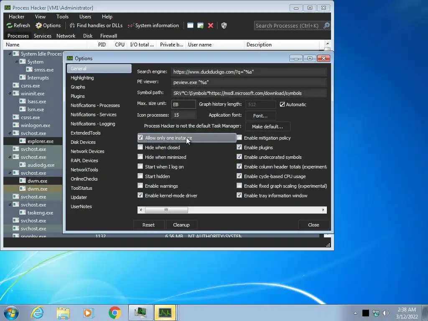Image resolution: width=428 pixels, height=321 pixels.
Task: Collapse the System Idle Process tree
Action: point(10,54)
